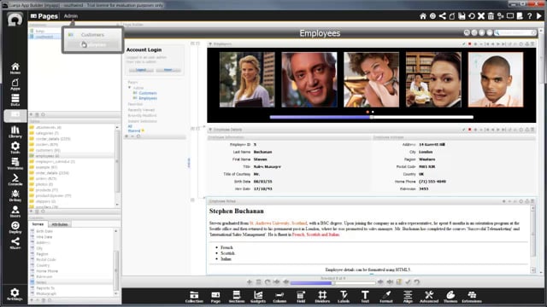The image size is (547, 307).
Task: Switch to the Attributes tab
Action: tap(60, 224)
